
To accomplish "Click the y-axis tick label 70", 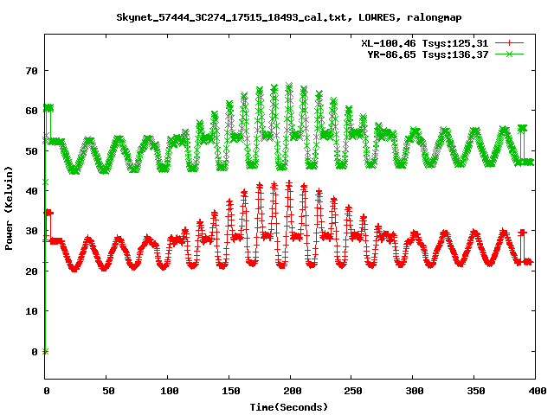I will coord(31,71).
